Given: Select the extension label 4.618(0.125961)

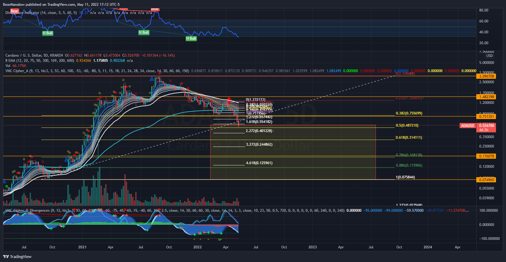Looking at the screenshot, I should tap(259, 163).
